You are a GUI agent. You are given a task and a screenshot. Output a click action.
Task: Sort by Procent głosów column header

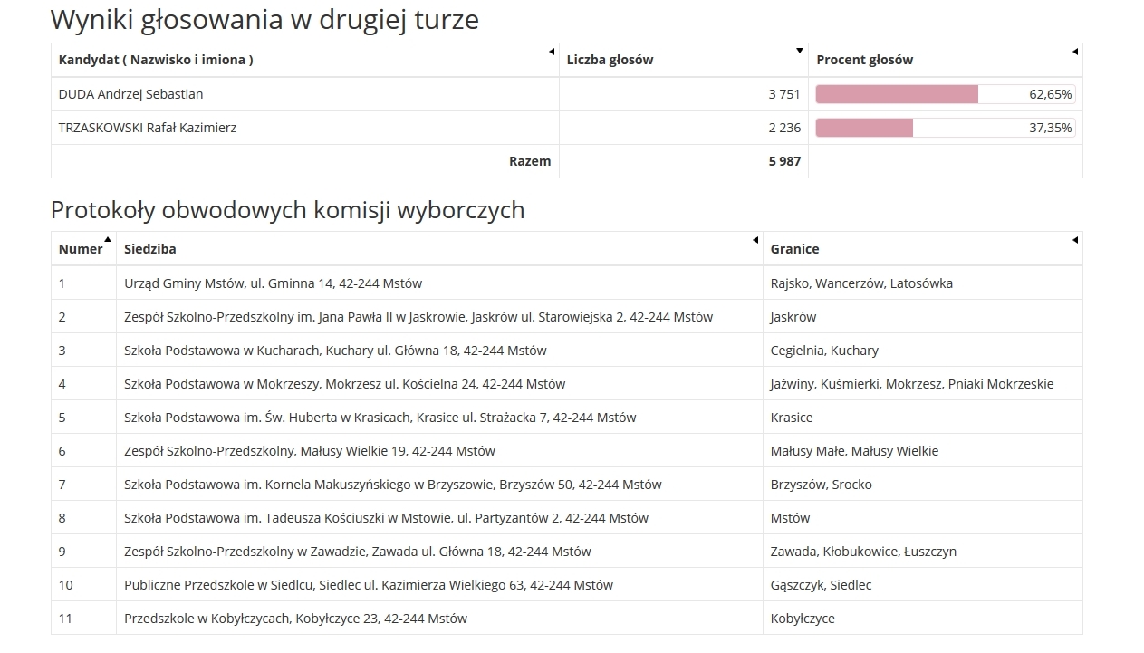point(945,60)
